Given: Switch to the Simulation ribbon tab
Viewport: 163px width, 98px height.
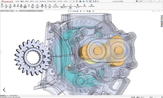Looking at the screenshot, I should [x=40, y=11].
